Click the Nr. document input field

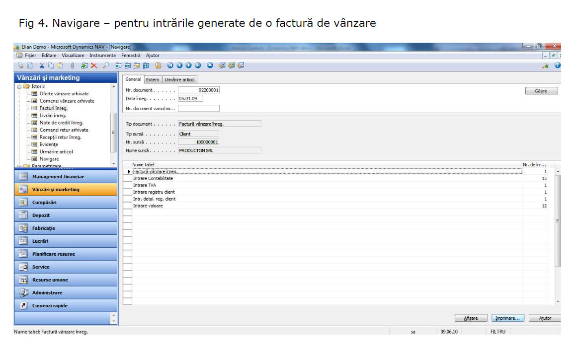click(198, 90)
